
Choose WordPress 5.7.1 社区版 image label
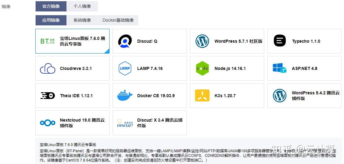[239, 41]
